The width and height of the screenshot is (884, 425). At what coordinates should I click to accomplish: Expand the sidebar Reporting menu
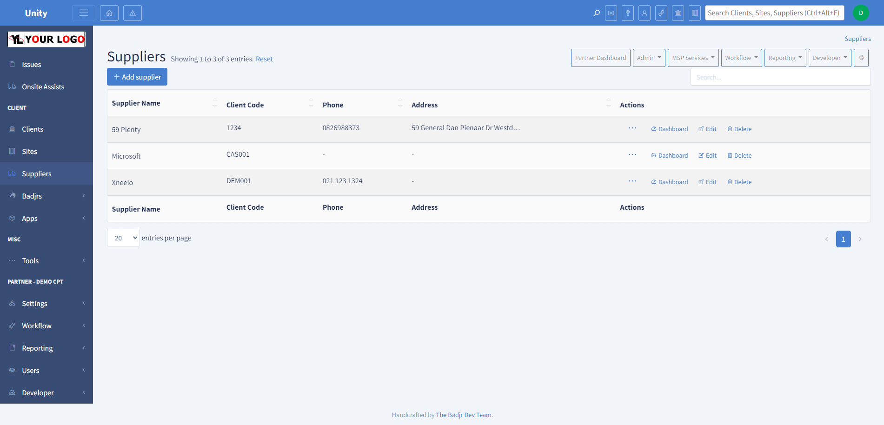point(47,348)
